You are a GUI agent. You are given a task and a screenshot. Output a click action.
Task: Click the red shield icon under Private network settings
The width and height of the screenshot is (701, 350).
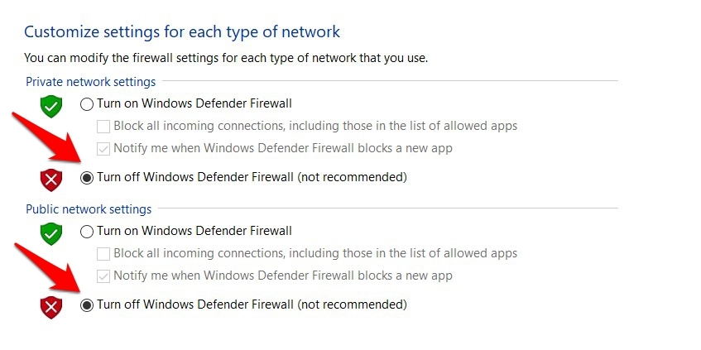pos(52,179)
